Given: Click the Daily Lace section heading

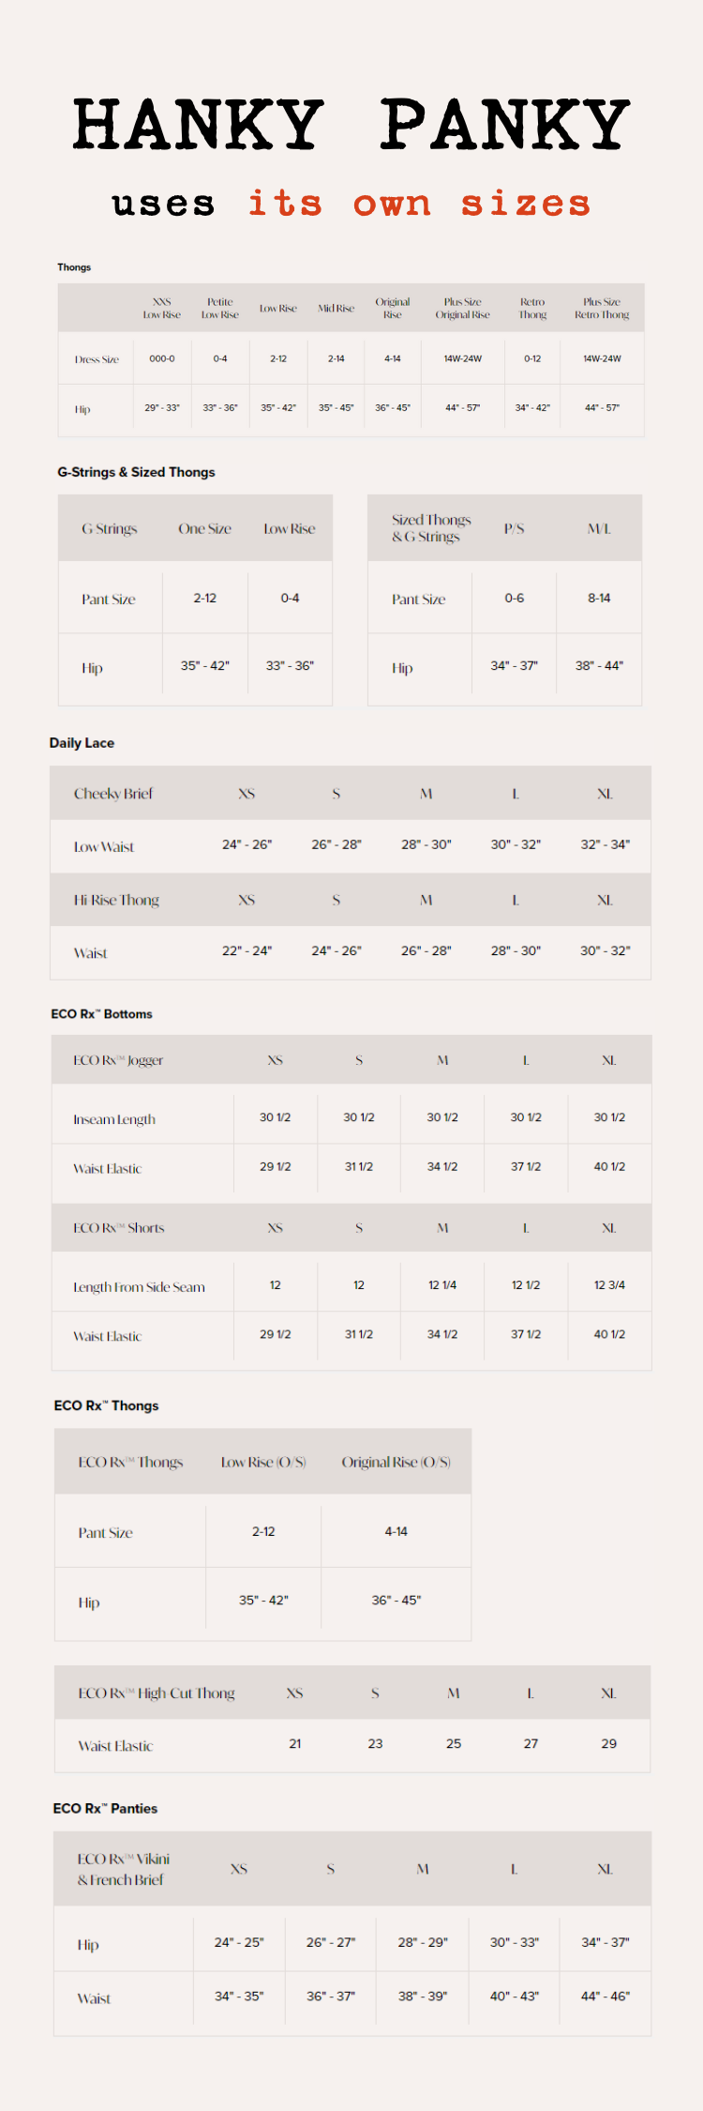Looking at the screenshot, I should click(82, 743).
